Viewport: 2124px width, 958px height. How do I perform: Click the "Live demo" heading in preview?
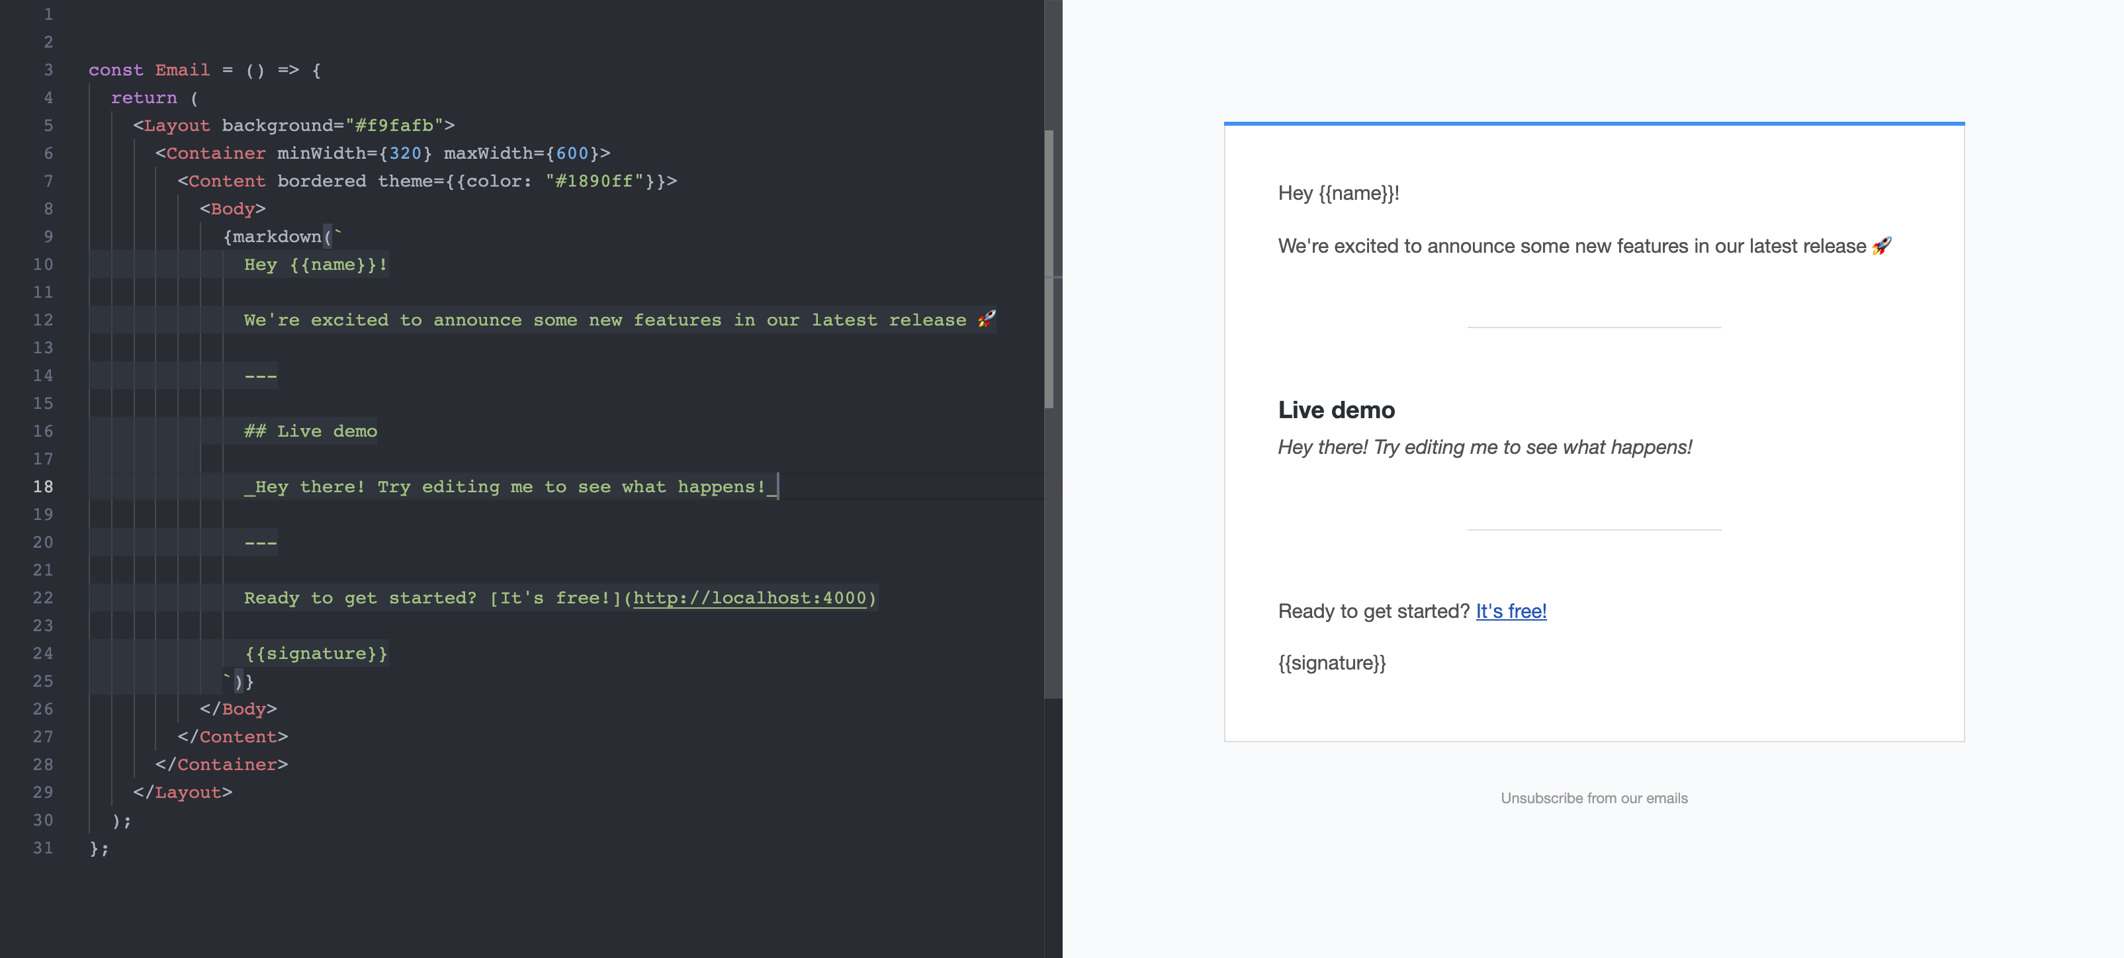[1336, 410]
